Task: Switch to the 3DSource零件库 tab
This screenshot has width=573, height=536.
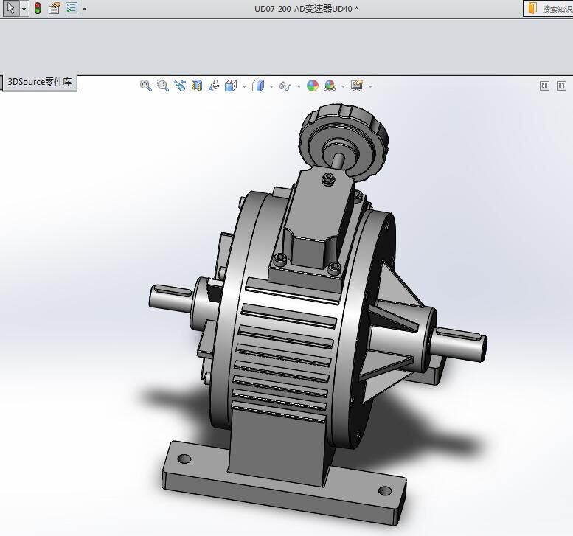Action: tap(40, 82)
